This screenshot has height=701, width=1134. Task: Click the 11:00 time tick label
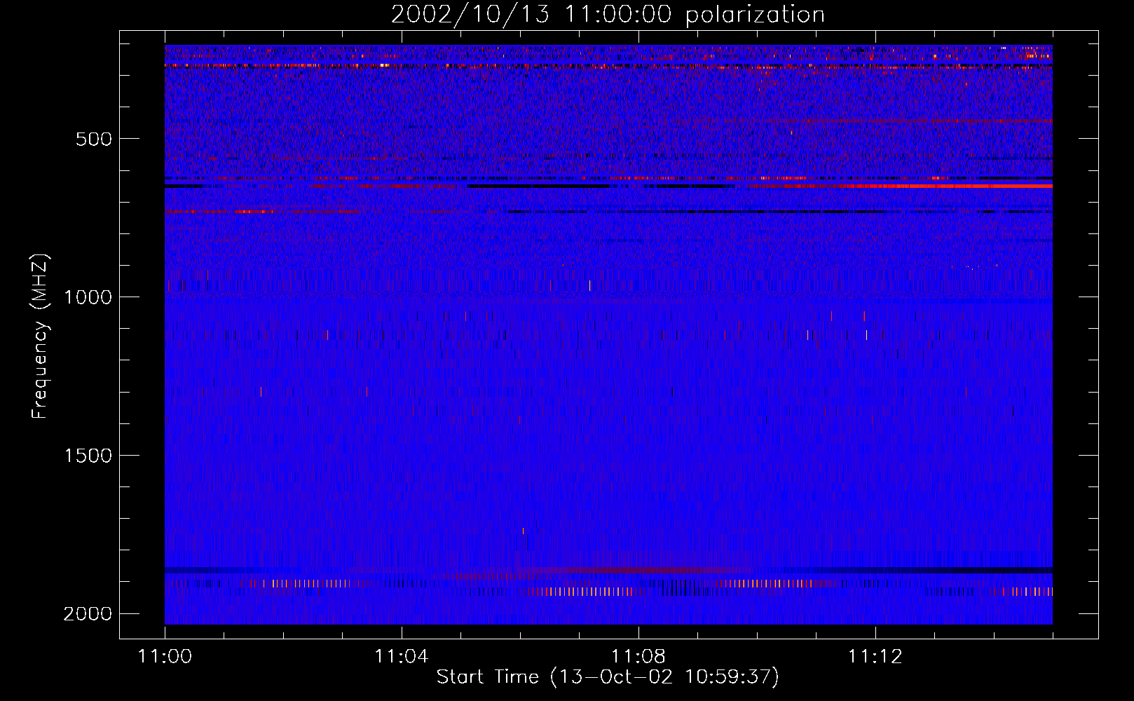(x=165, y=656)
